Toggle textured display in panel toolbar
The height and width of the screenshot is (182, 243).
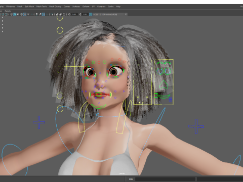(25, 14)
